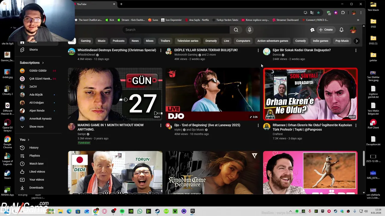The width and height of the screenshot is (385, 216).
Task: Open DEDE TORUN video thumbnail
Action: point(115,172)
